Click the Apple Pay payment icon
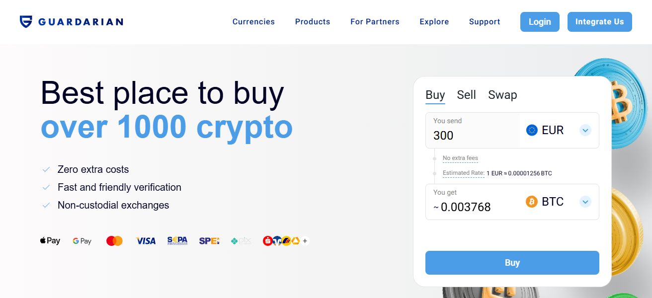The image size is (652, 298). click(x=50, y=241)
